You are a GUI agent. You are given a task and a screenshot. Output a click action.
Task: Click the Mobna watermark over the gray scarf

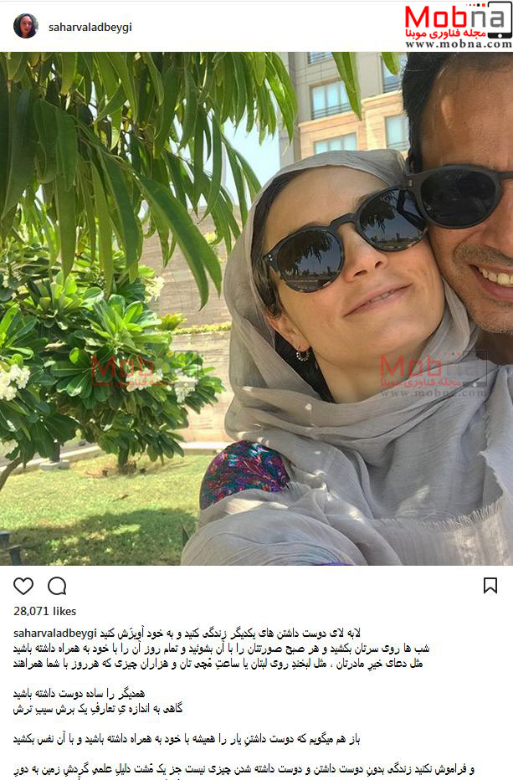point(432,375)
